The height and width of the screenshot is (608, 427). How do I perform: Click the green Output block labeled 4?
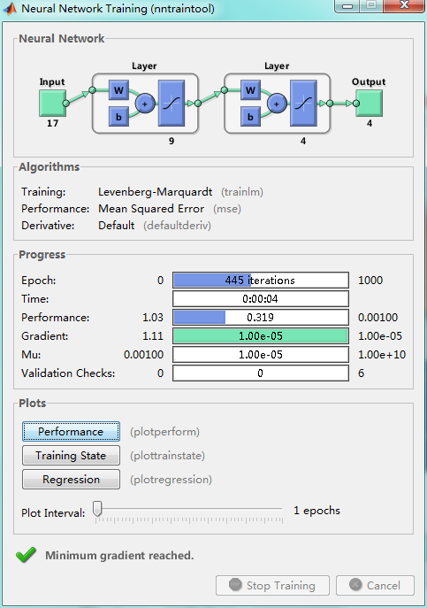point(370,104)
